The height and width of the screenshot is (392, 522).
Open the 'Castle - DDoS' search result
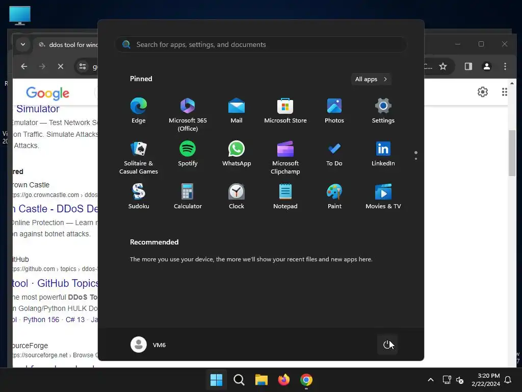56,209
